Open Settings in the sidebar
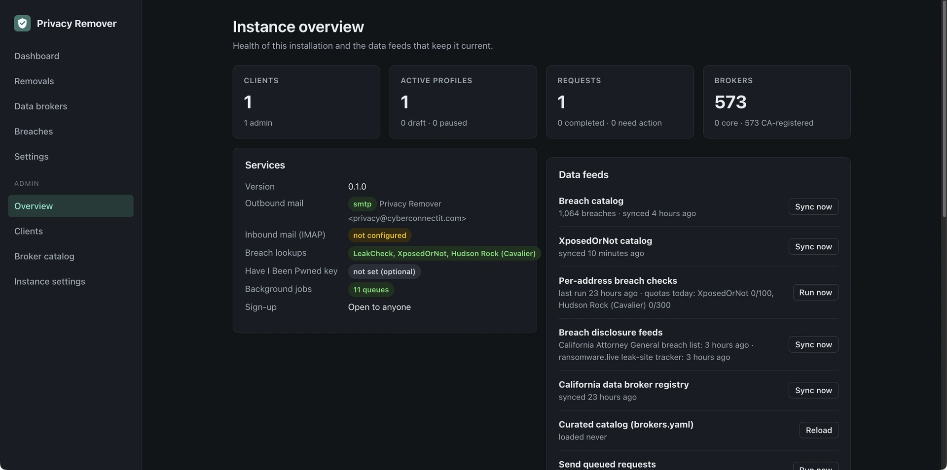947x470 pixels. tap(32, 157)
